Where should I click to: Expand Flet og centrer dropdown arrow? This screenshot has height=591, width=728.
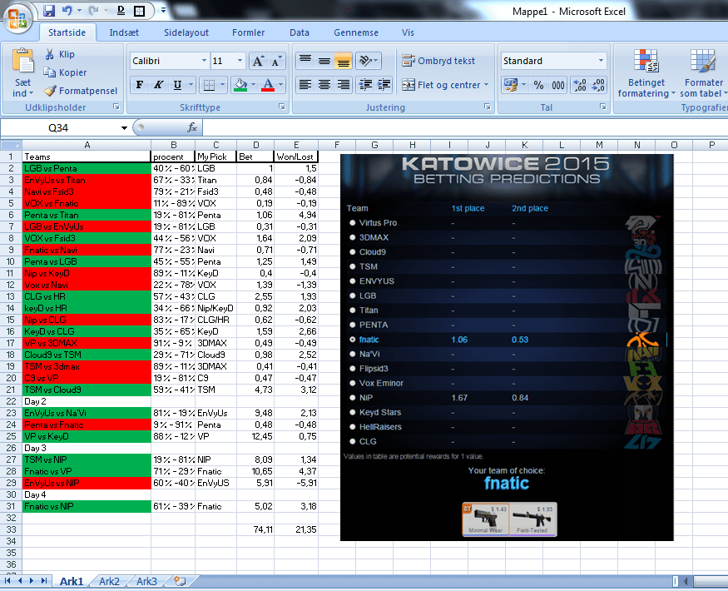[486, 85]
